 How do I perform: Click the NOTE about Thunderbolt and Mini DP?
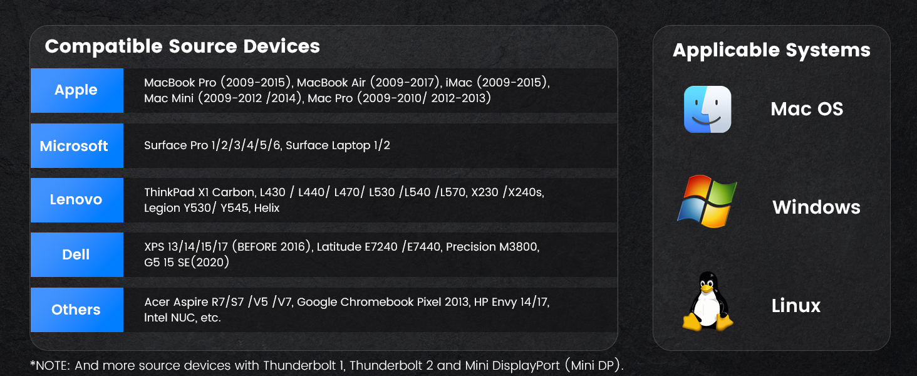[x=327, y=365]
